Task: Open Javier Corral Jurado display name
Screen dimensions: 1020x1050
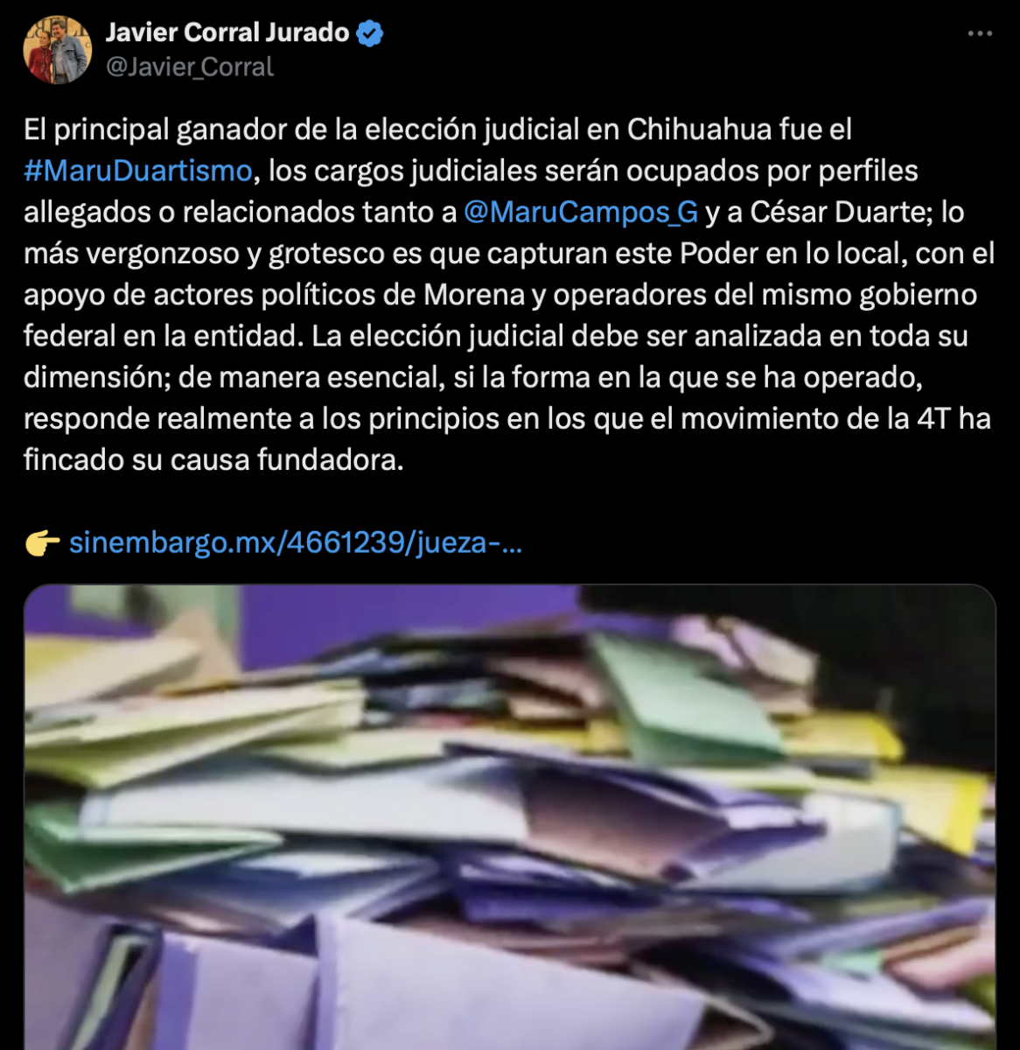Action: pos(227,32)
